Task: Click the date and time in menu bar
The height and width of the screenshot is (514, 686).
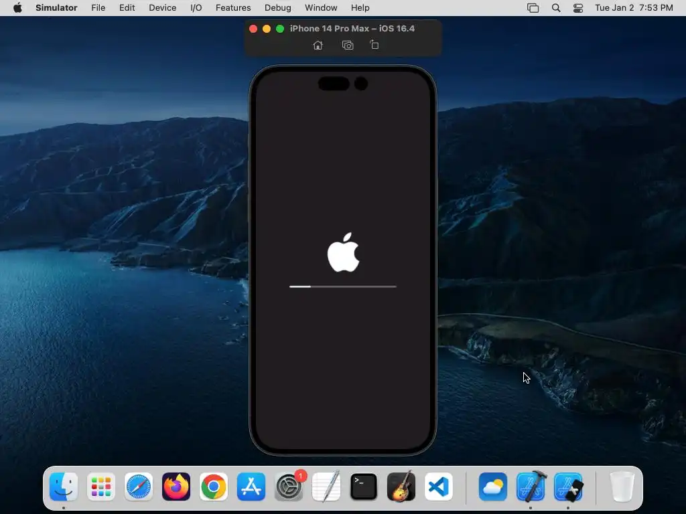Action: coord(634,8)
